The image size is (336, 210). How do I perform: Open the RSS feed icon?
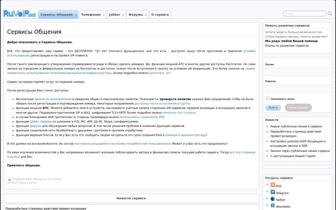click(x=273, y=185)
